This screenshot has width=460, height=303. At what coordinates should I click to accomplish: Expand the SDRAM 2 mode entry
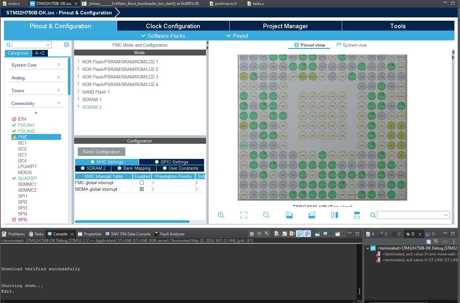click(78, 107)
